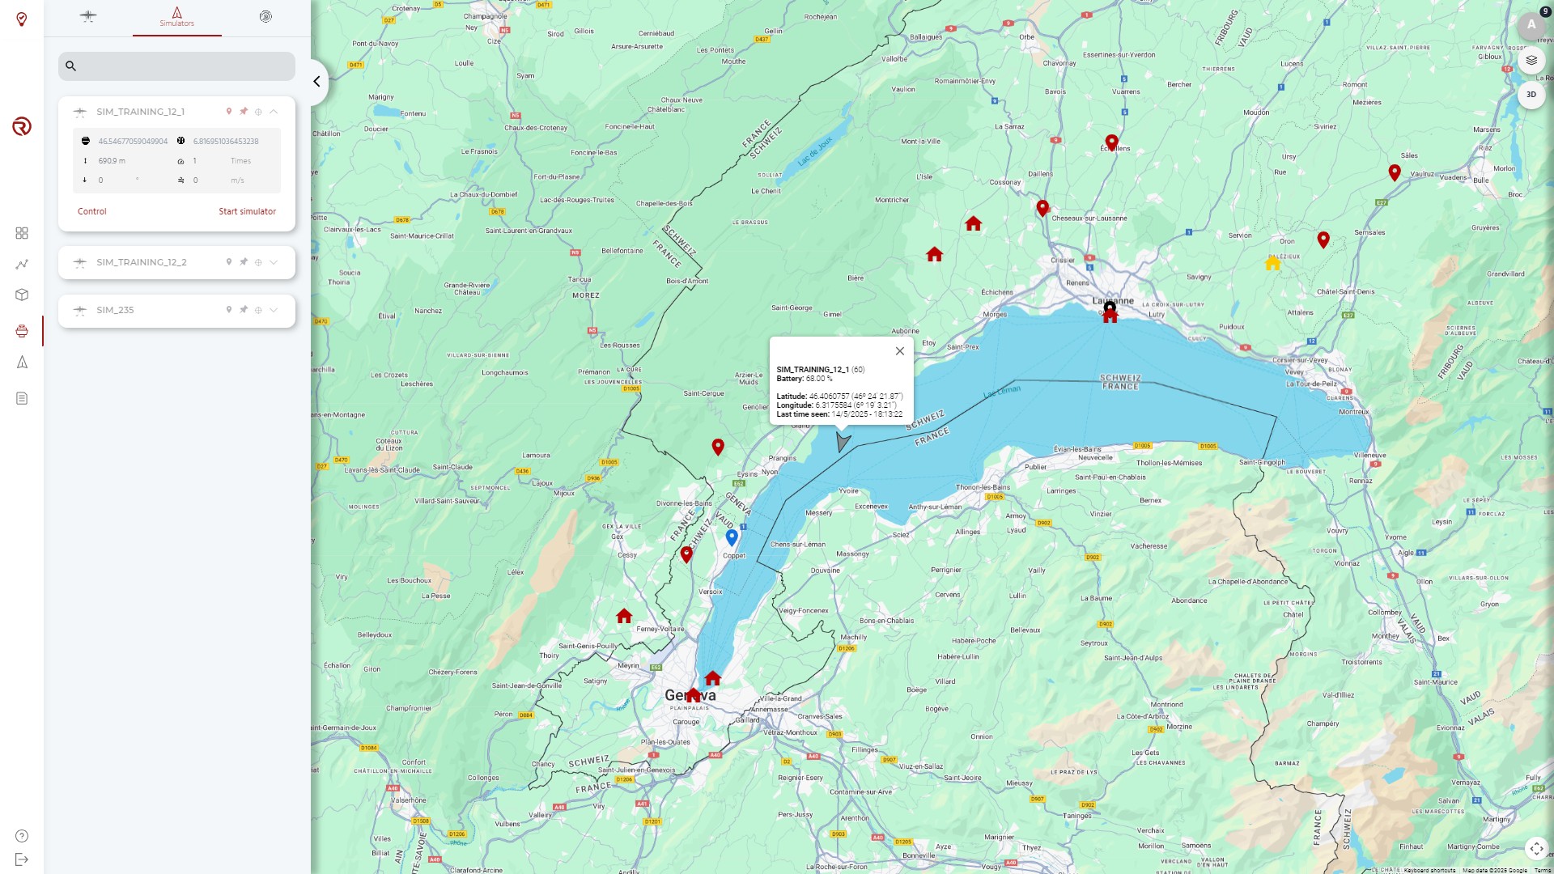The image size is (1554, 874).
Task: Edit the longitude value 6.816951036453238
Action: click(226, 141)
